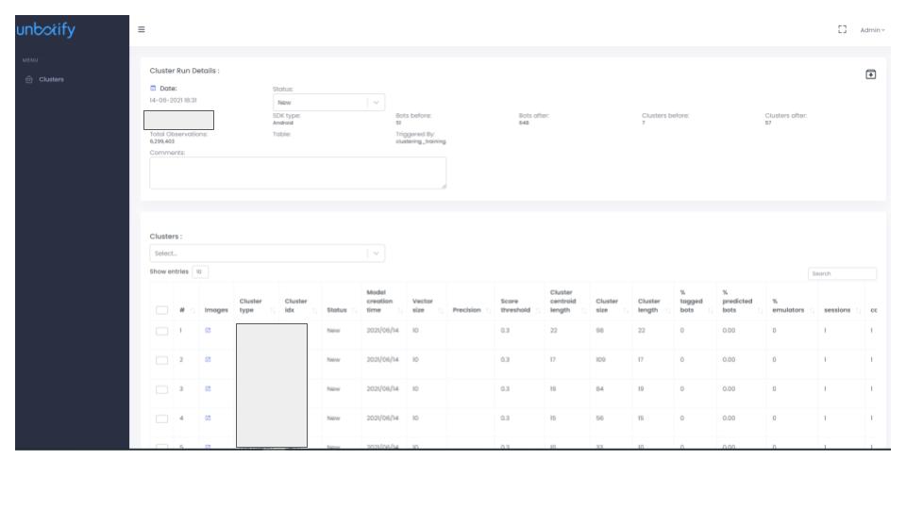The height and width of the screenshot is (509, 906).
Task: Open the Clusters Select... dropdown
Action: click(x=267, y=254)
